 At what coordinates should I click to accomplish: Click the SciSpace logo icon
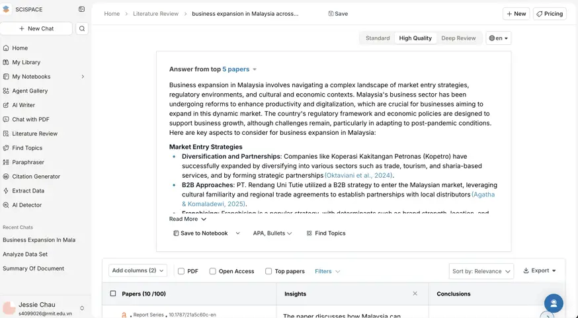(x=6, y=9)
